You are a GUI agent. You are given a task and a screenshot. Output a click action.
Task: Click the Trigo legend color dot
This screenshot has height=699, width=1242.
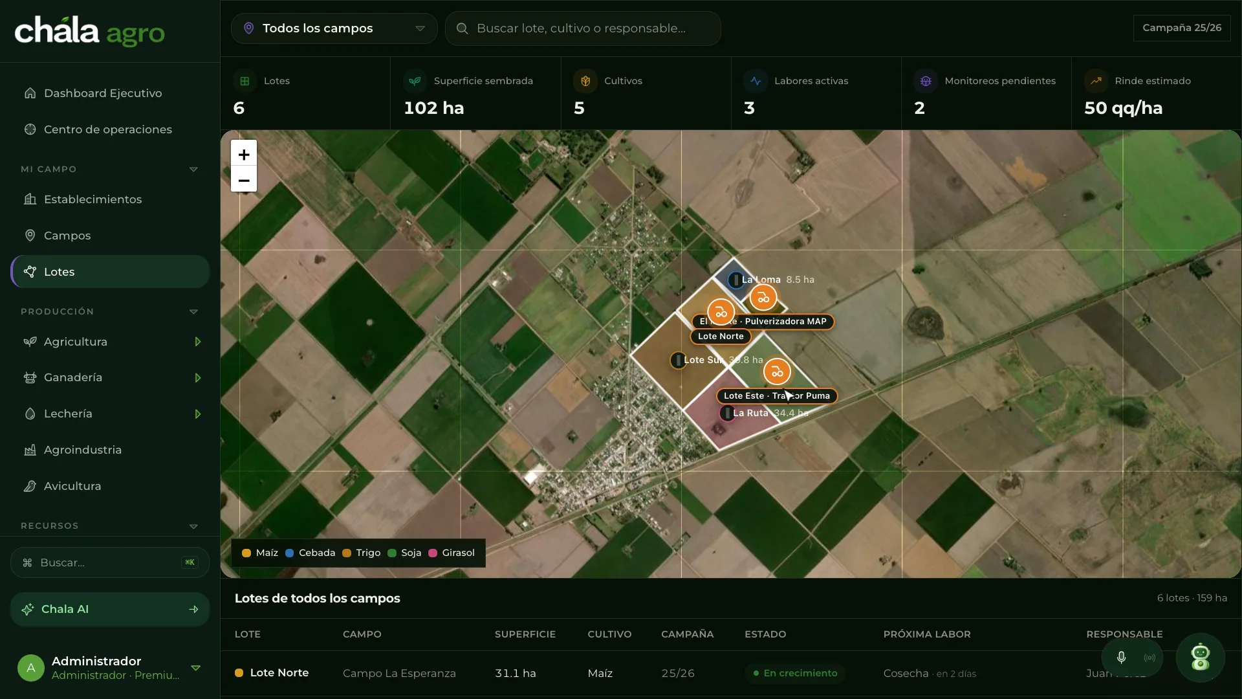(x=347, y=553)
